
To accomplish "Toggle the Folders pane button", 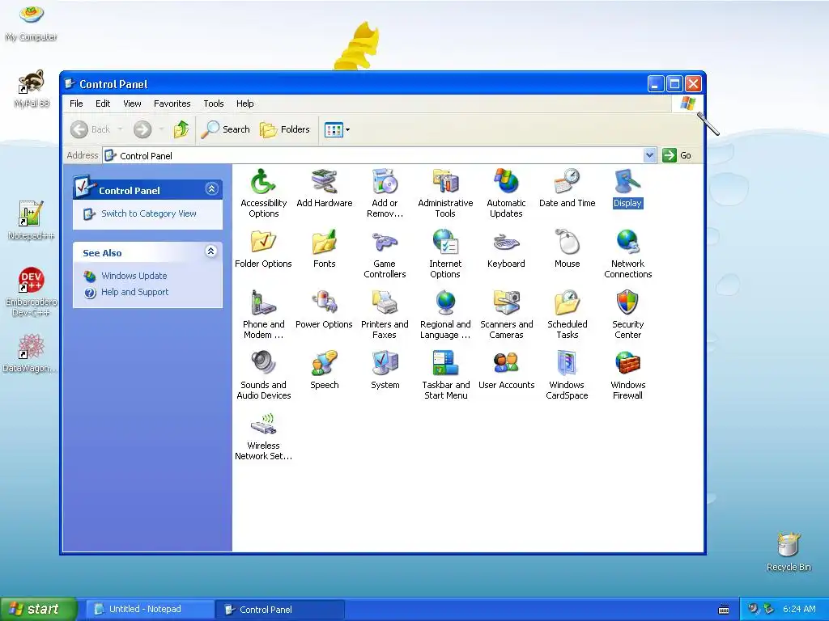I will pyautogui.click(x=284, y=129).
